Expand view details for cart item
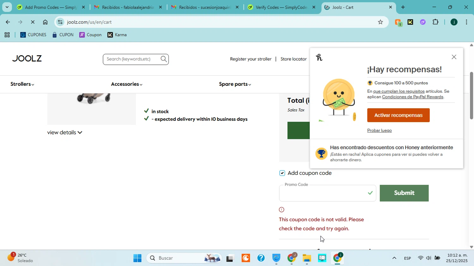Viewport: 474px width, 266px height. [x=65, y=133]
